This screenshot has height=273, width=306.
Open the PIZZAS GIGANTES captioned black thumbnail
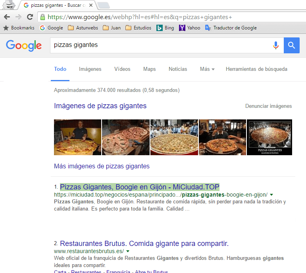click(x=269, y=137)
